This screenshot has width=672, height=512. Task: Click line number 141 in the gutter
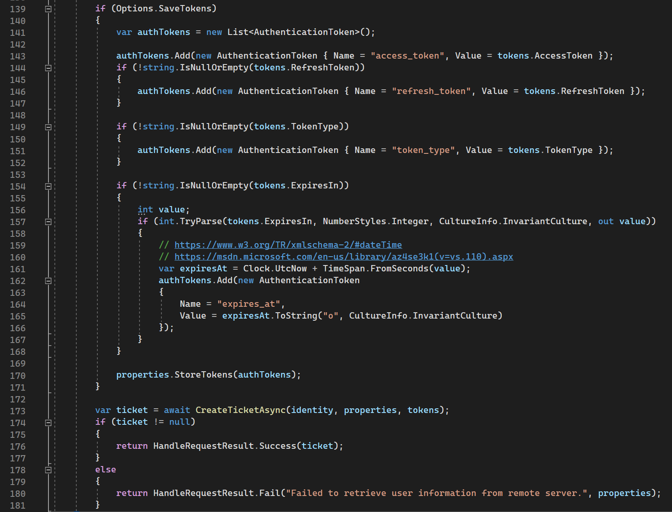point(18,32)
